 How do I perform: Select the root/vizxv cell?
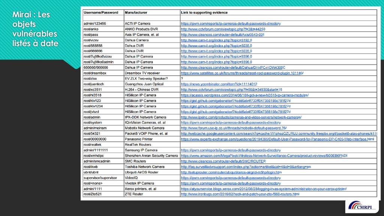coord(103,40)
